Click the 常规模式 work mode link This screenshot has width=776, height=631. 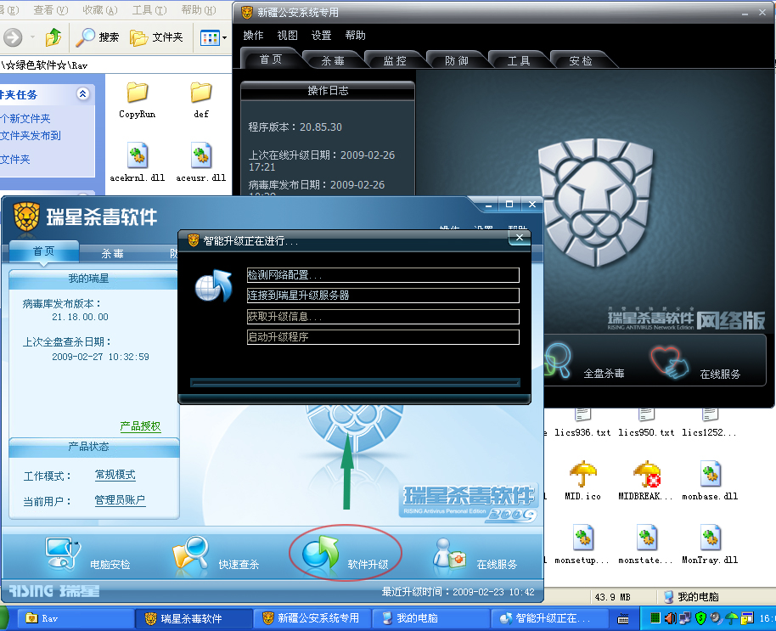point(115,475)
